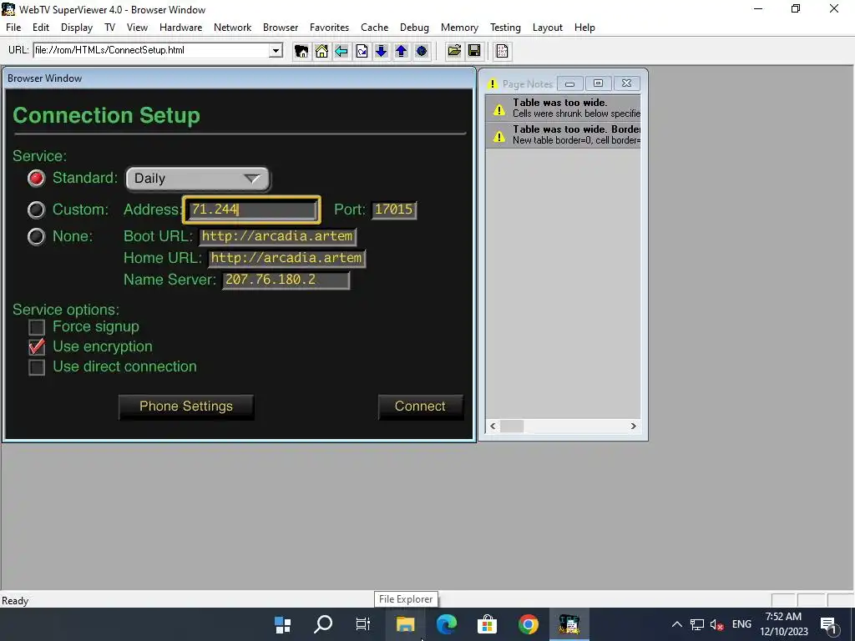Click the yellow Home toolbar icon
855x641 pixels.
pos(321,51)
